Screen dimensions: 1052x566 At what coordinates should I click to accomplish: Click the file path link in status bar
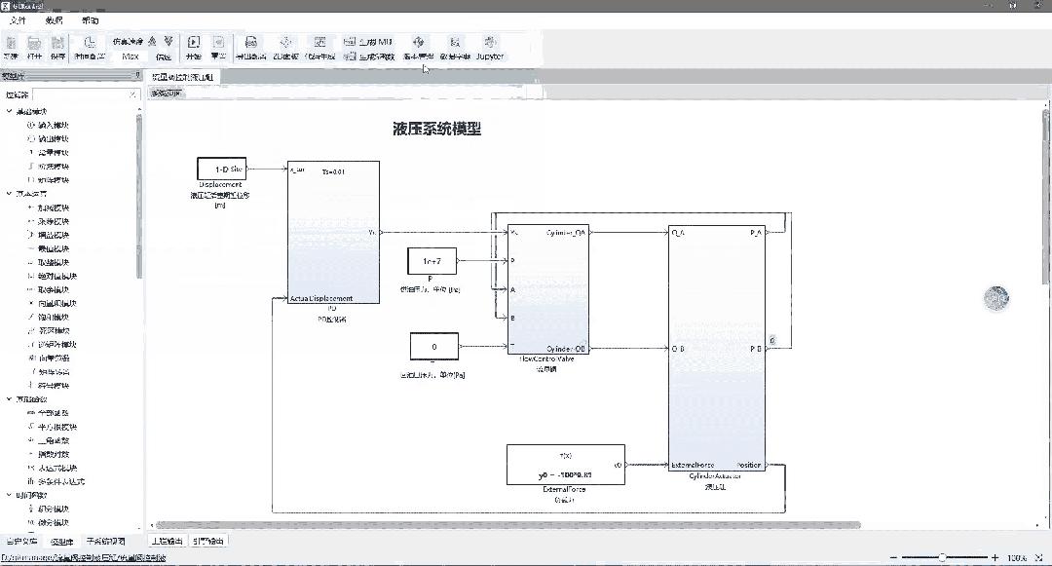[83, 557]
